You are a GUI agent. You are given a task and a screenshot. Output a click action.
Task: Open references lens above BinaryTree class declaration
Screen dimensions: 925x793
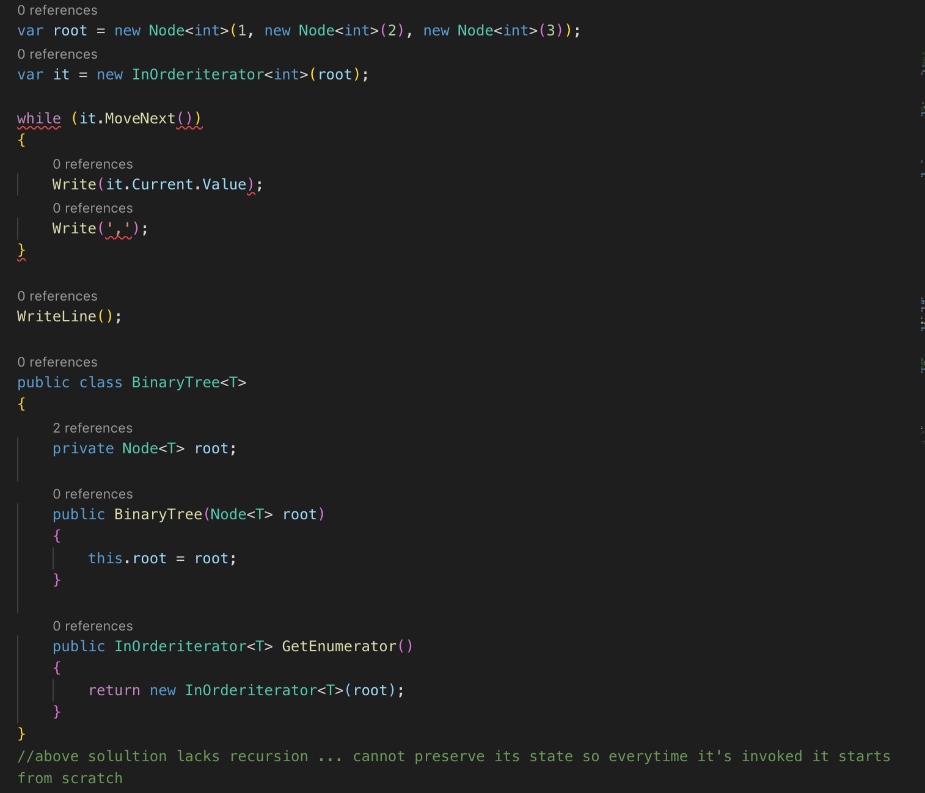click(x=57, y=362)
